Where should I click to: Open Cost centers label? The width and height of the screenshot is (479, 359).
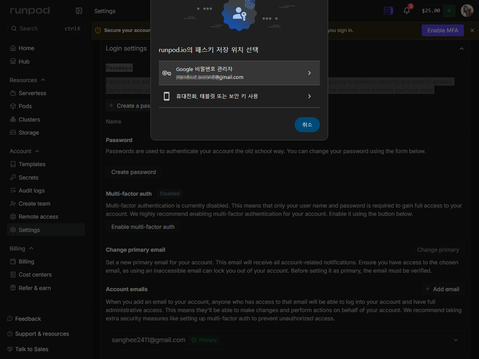click(35, 275)
